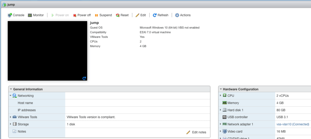Expand the Hard disk 1 row

[x=221, y=110]
